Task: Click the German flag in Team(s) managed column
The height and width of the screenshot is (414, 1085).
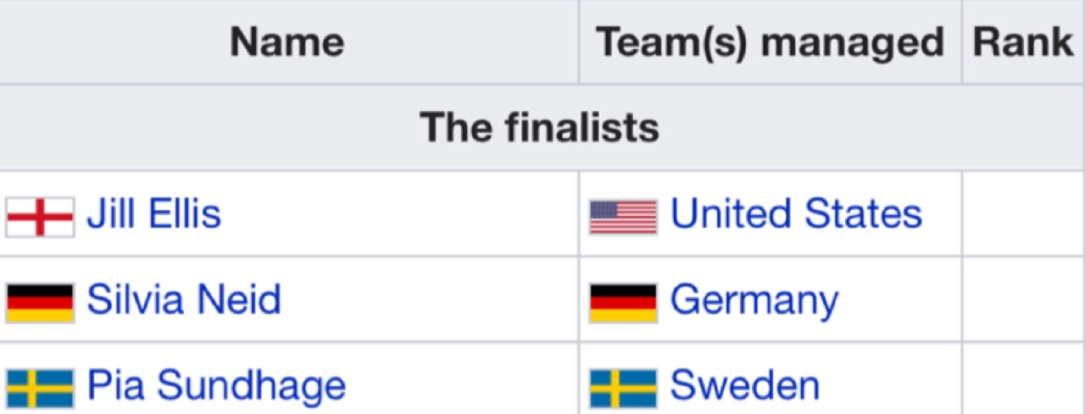Action: [623, 302]
